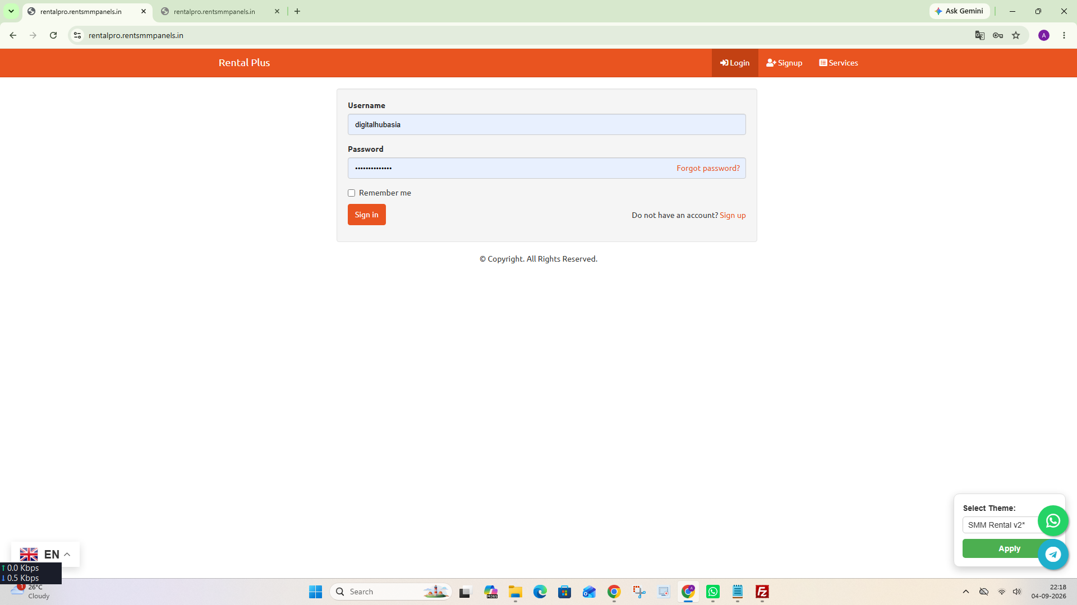Open Microsoft Store from the taskbar

click(x=565, y=592)
